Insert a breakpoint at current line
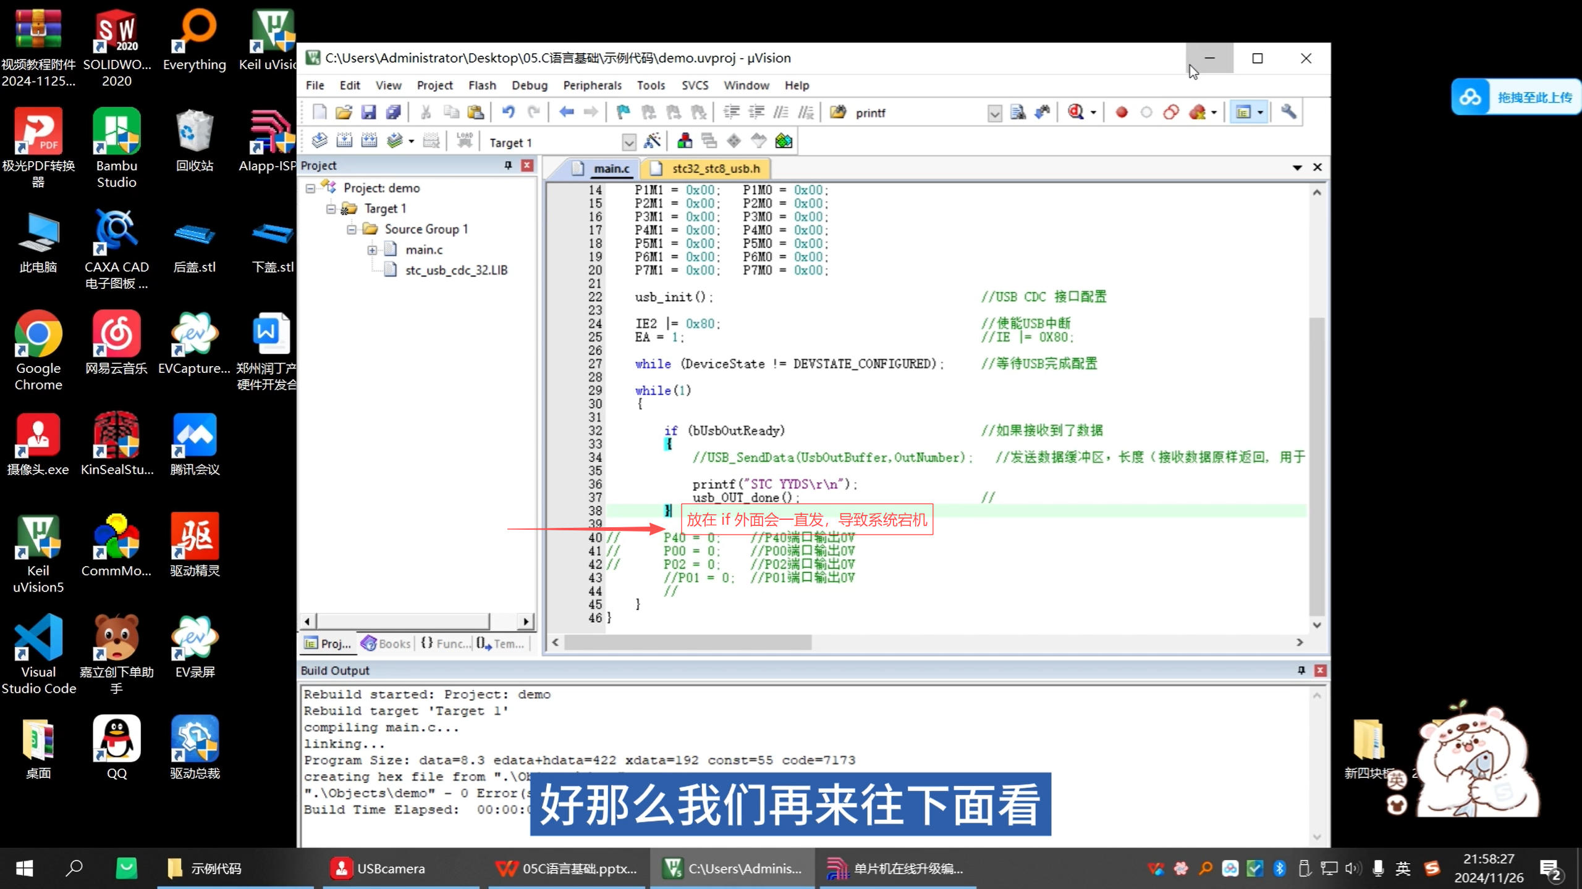Viewport: 1582px width, 889px height. [x=1120, y=112]
